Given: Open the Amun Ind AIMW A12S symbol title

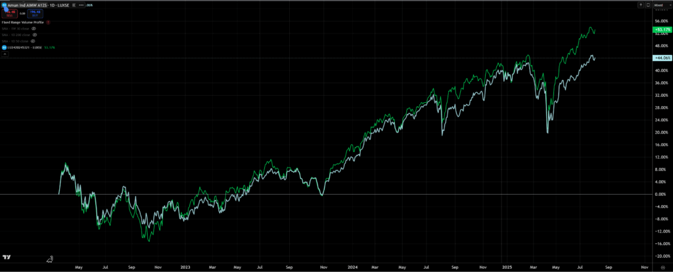Looking at the screenshot, I should pyautogui.click(x=27, y=5).
